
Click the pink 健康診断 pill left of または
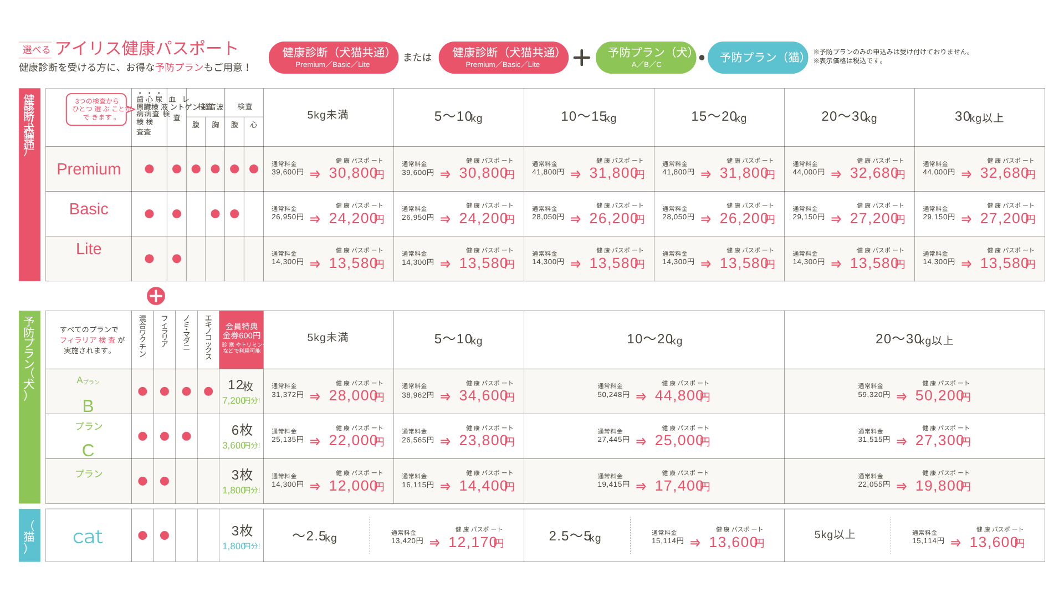(333, 58)
